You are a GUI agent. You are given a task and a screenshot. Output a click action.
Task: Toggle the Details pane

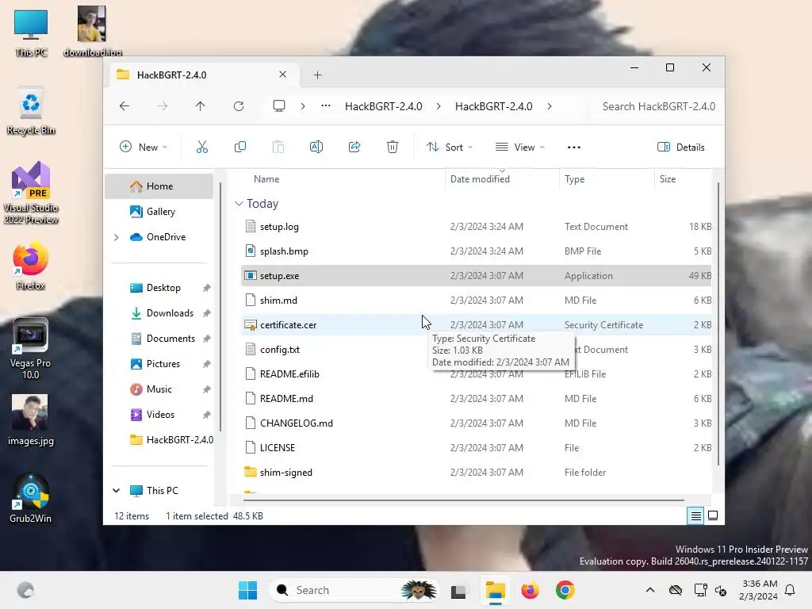coord(681,147)
